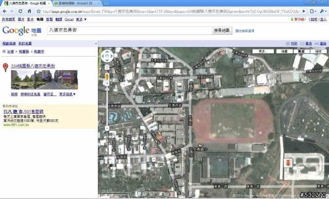Click the Google 地圖 logo
The image size is (329, 199).
coord(22,31)
